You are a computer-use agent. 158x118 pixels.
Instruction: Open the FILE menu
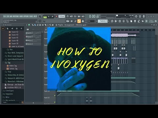[x=5, y=16]
